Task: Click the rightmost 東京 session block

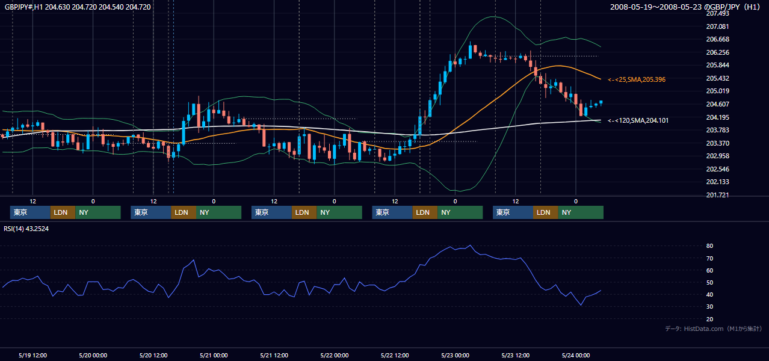Action: (x=513, y=212)
